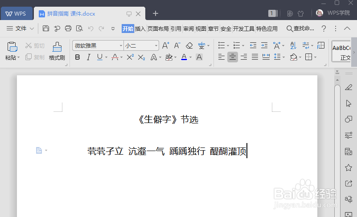Click the numbered list icon
The image size is (357, 217).
(x=237, y=45)
